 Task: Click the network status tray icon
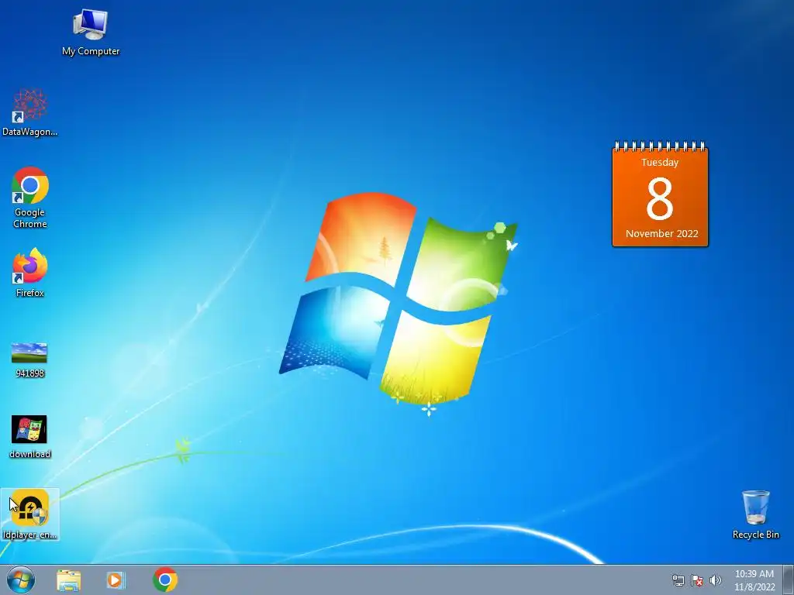click(678, 580)
